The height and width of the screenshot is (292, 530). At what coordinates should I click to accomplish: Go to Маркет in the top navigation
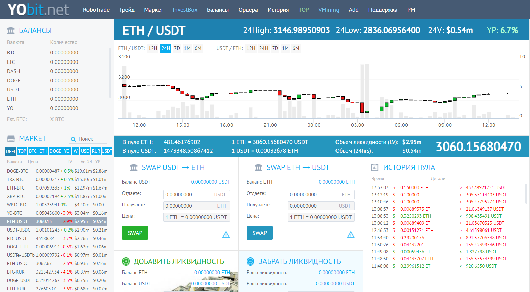pos(153,10)
